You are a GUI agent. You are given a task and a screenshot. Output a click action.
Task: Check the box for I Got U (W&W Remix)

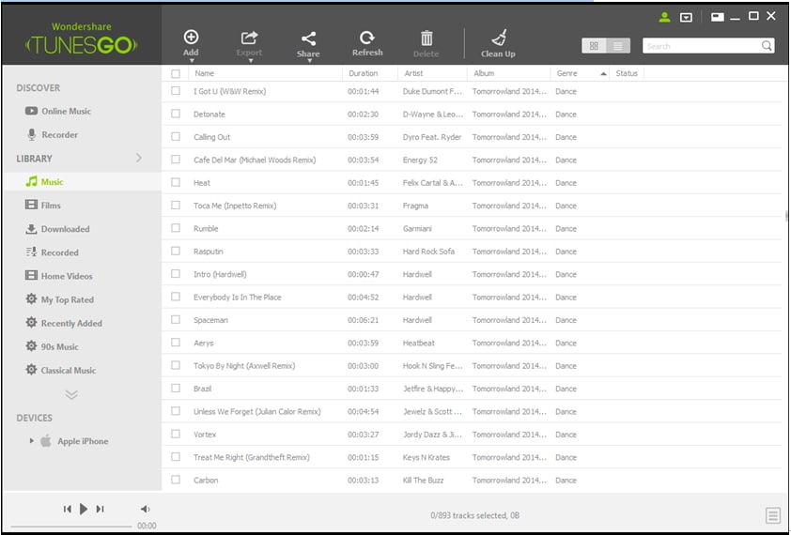tap(176, 91)
